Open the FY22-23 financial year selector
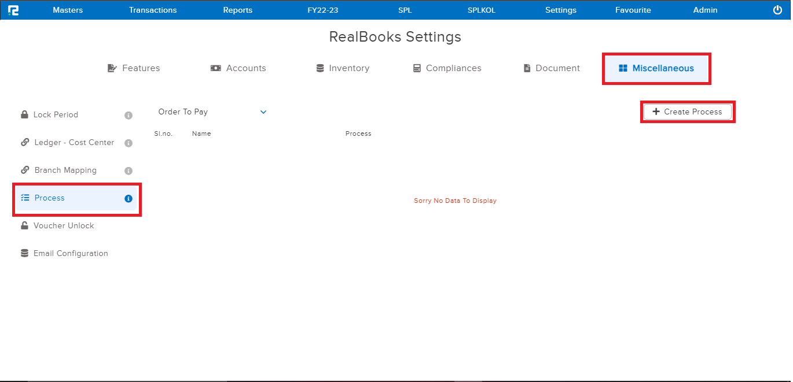 [x=322, y=10]
